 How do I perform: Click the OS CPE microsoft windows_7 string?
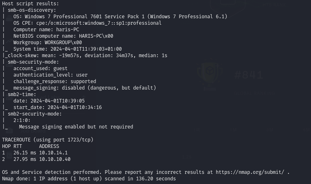110,23
